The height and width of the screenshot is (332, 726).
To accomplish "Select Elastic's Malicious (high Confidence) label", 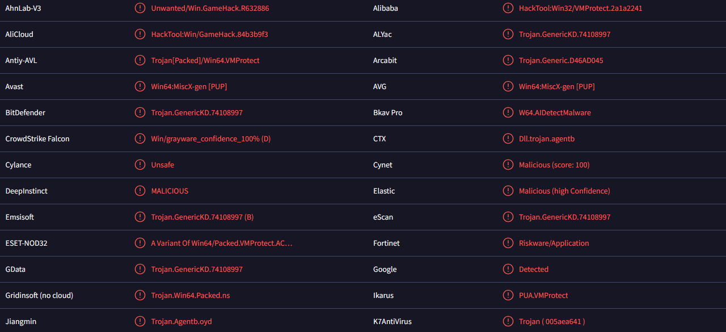I will tap(564, 191).
